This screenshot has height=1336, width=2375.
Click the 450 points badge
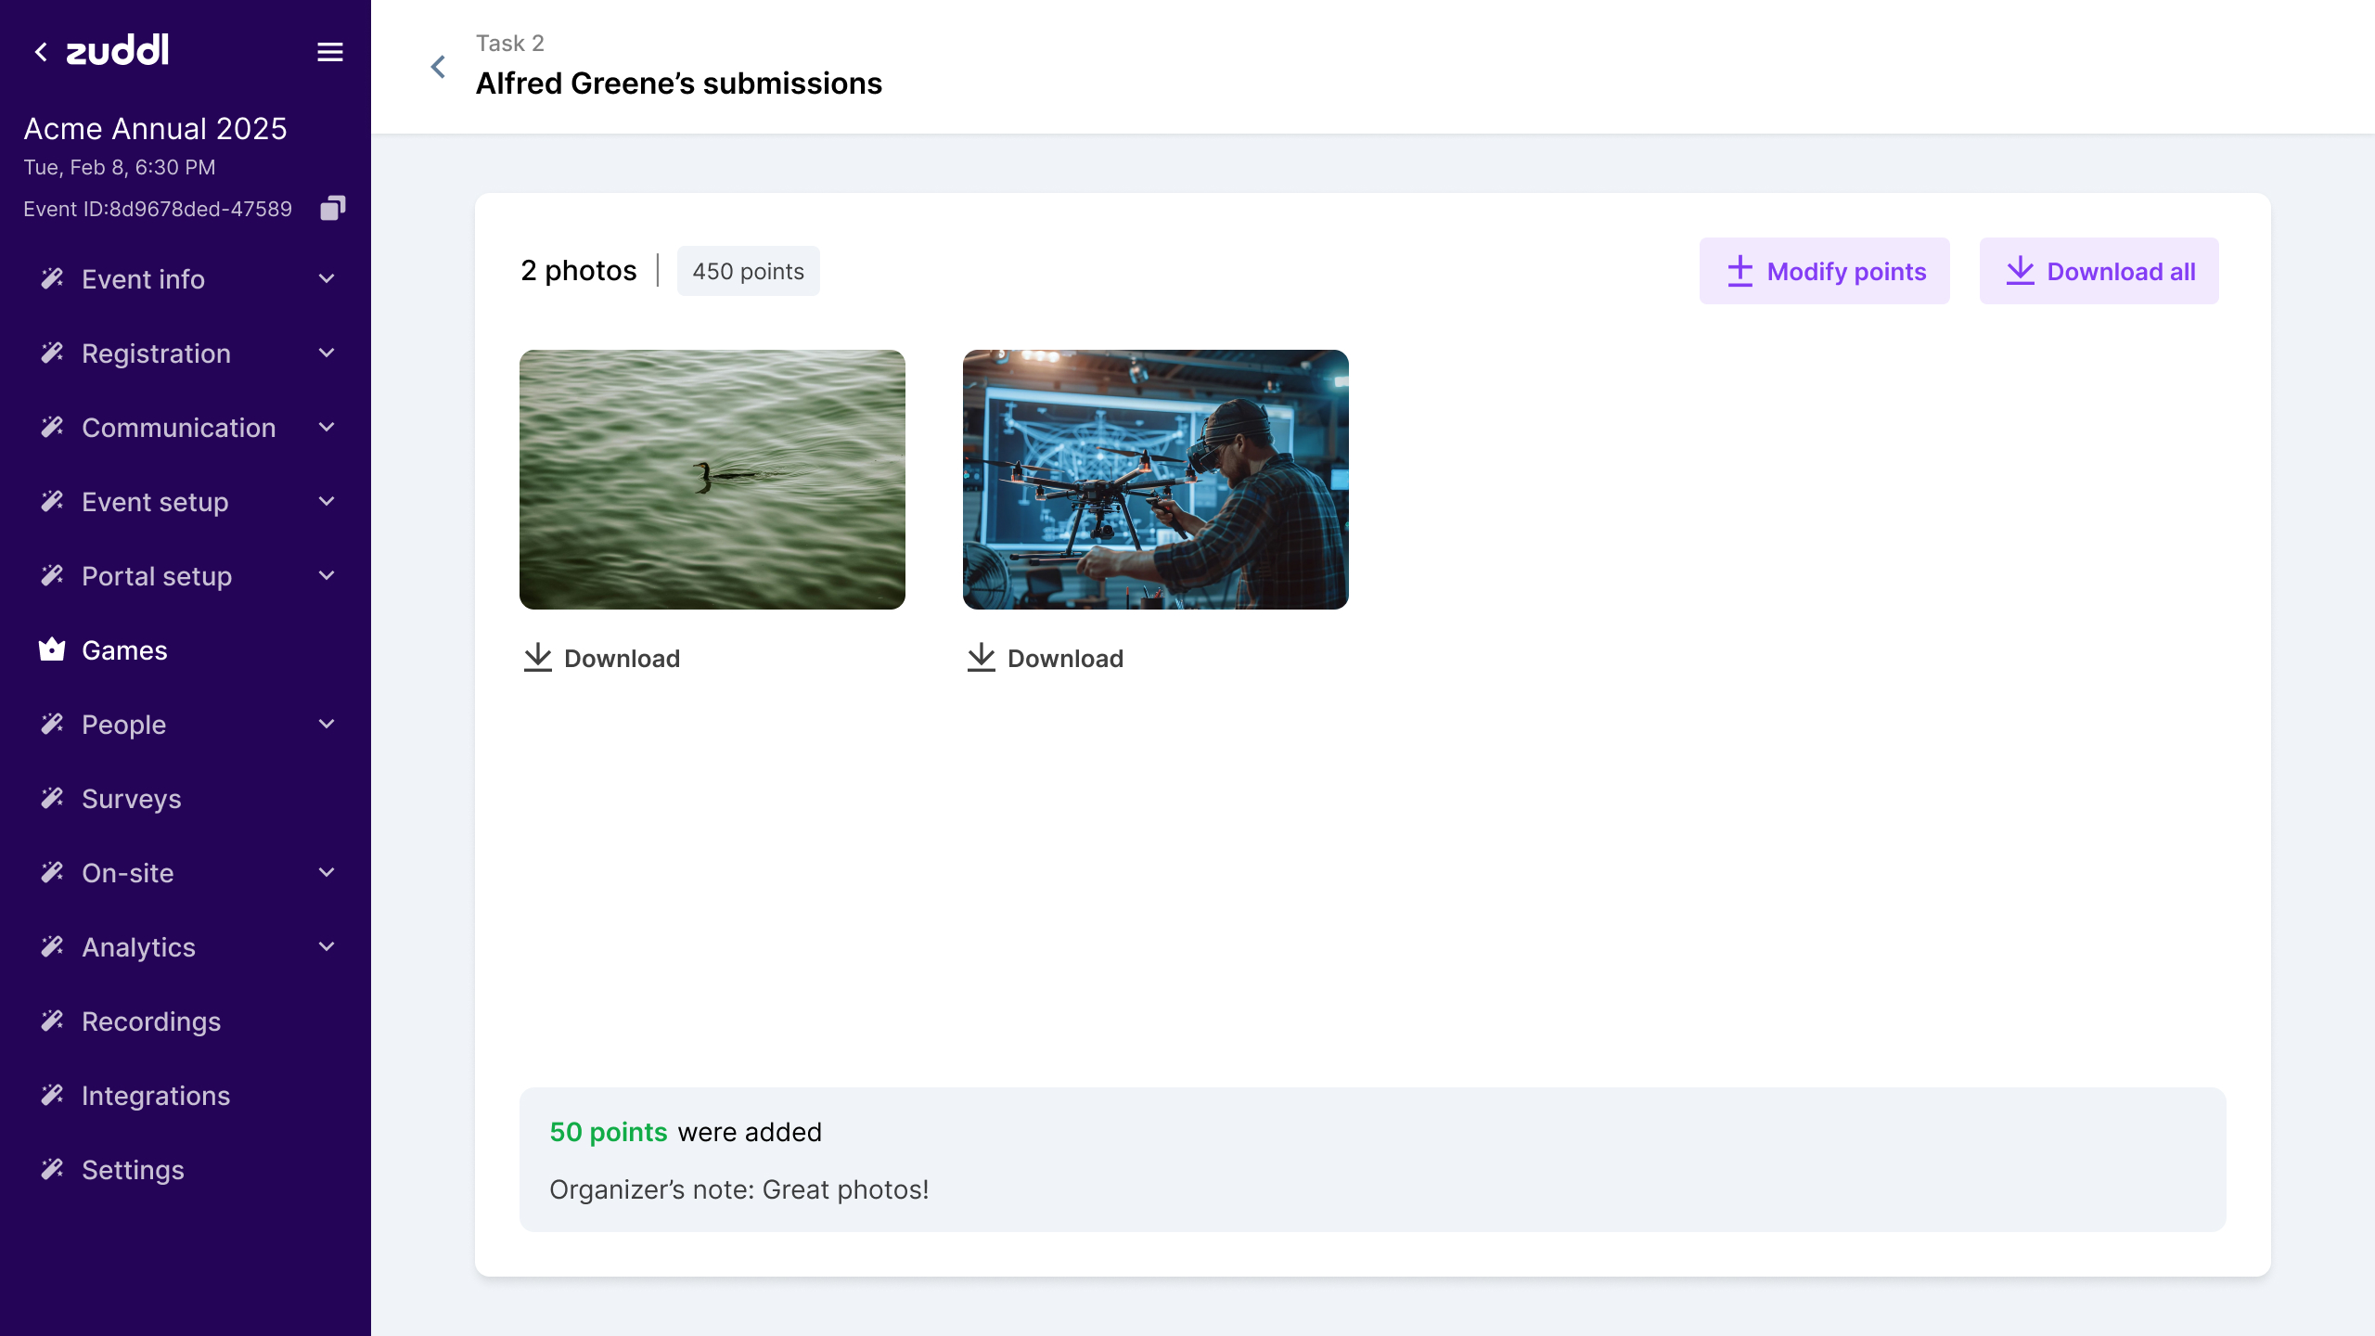click(x=748, y=271)
